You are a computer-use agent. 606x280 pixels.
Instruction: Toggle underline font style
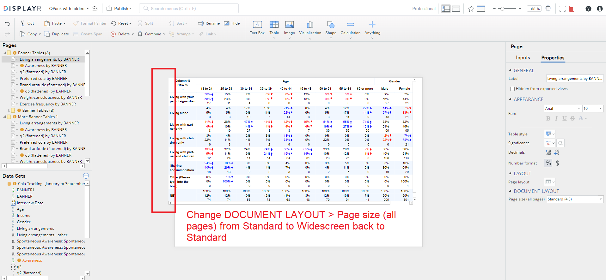click(x=565, y=118)
